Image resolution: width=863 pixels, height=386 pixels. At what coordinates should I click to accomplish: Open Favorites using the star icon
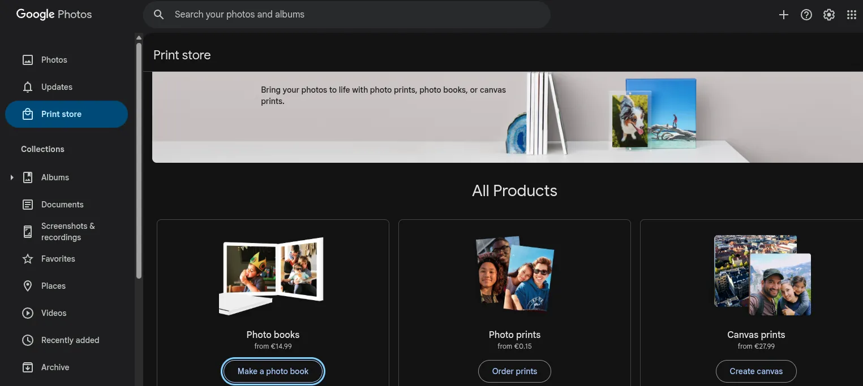point(27,258)
